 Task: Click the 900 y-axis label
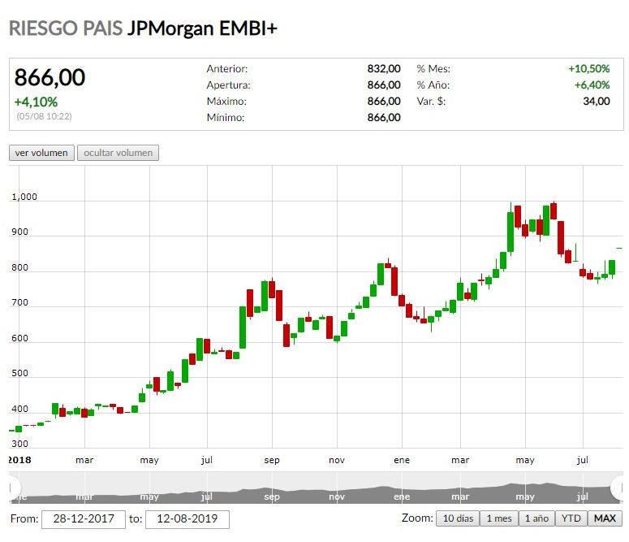[20, 232]
